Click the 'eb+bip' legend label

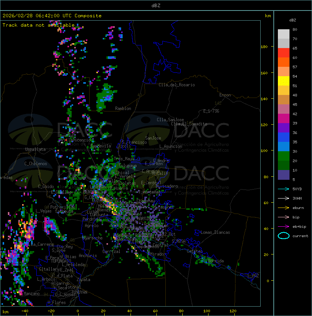pos(299,227)
